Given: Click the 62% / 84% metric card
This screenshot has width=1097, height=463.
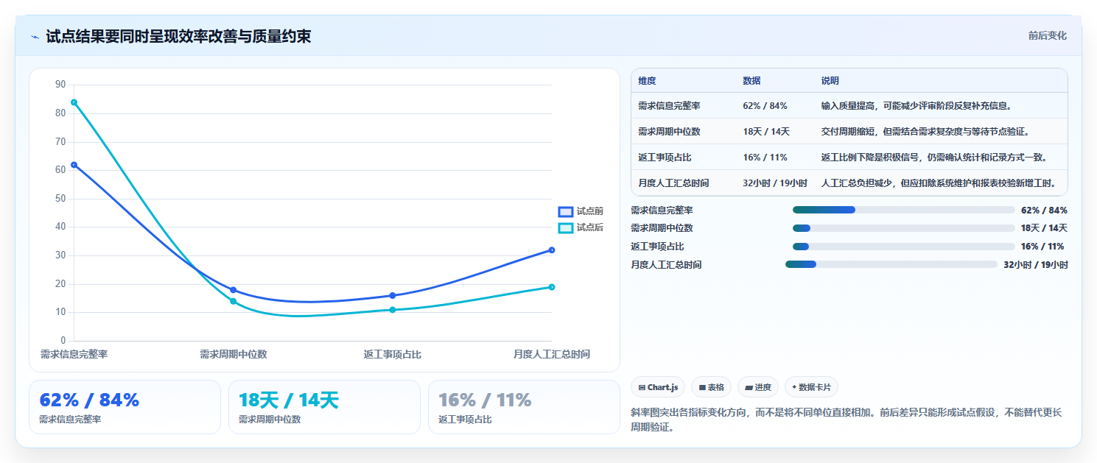Looking at the screenshot, I should tap(125, 407).
